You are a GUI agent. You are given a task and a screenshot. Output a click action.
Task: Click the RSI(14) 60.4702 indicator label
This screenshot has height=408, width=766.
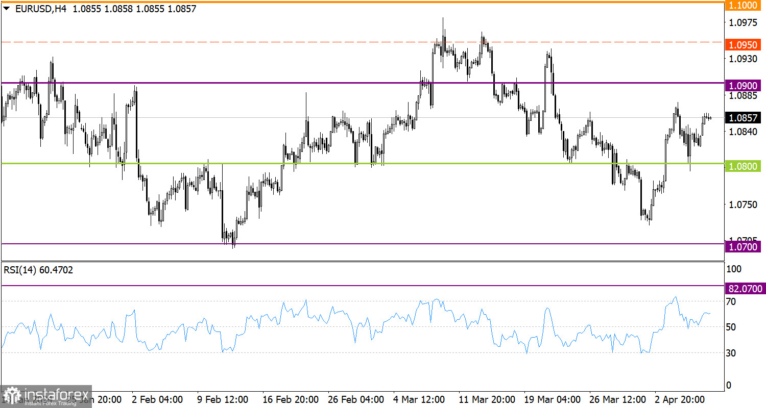[x=38, y=270]
